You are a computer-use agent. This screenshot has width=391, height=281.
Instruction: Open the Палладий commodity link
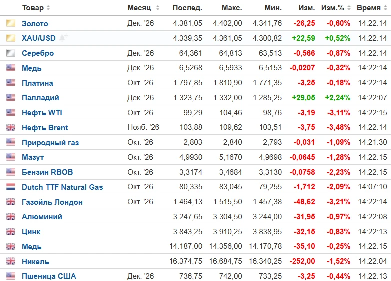click(40, 97)
